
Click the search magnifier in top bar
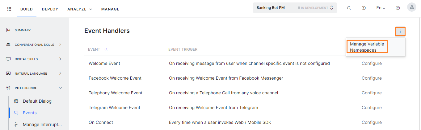point(349,8)
